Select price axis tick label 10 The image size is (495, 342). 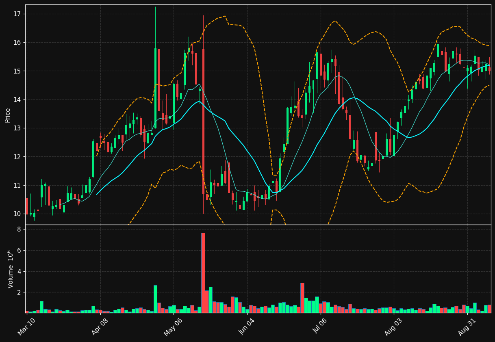pos(18,214)
